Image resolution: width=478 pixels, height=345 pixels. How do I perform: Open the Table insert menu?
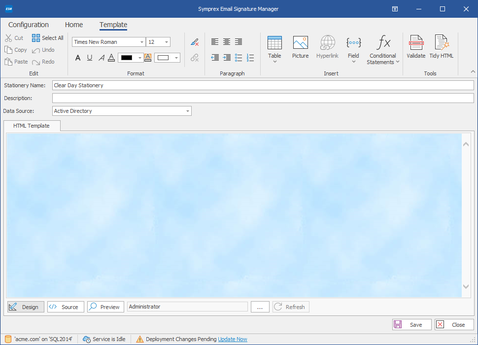pos(274,49)
